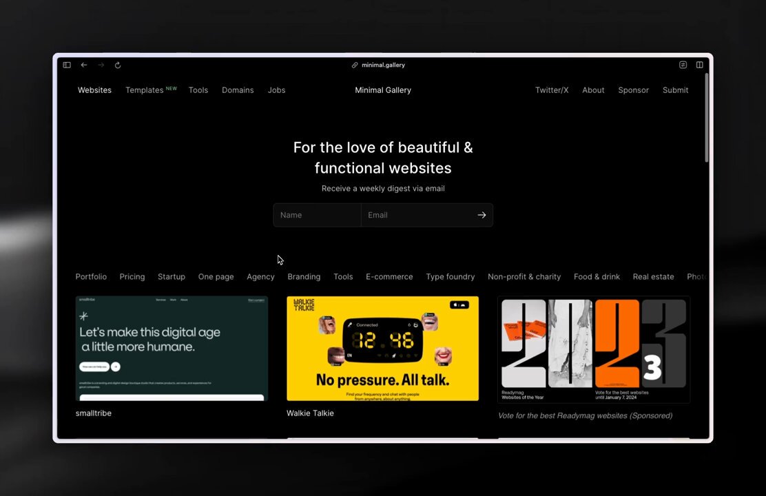Open the Jobs nav item
The image size is (766, 496).
(x=276, y=90)
